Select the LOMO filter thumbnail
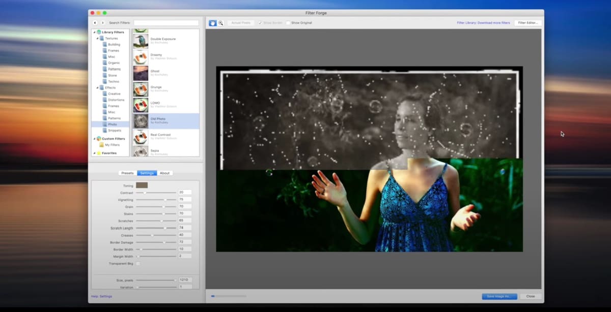This screenshot has width=611, height=312. [141, 105]
